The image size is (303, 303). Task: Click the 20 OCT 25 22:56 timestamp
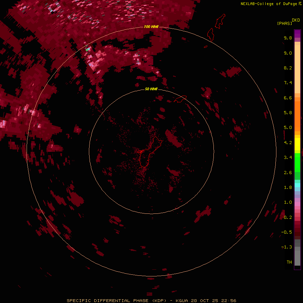[213, 301]
